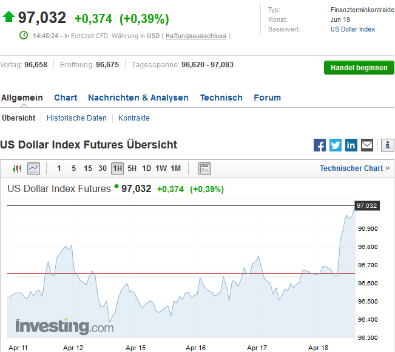Share on Facebook

click(x=320, y=145)
